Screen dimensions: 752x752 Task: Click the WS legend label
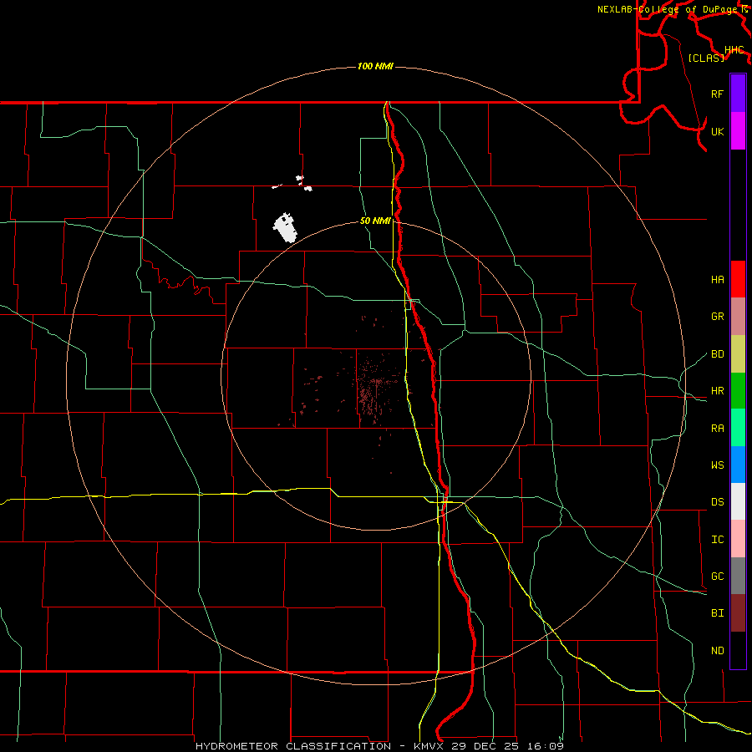(x=717, y=465)
